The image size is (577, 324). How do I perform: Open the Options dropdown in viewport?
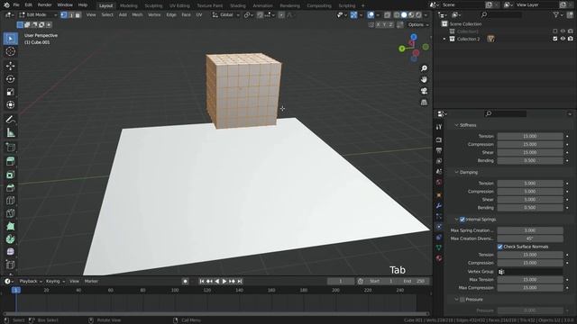click(418, 24)
